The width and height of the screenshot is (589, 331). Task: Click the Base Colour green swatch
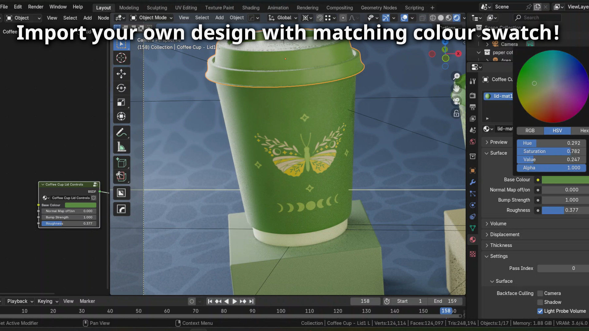[565, 180]
